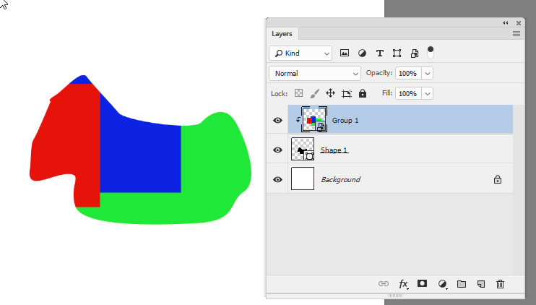
Task: Add layer mask button
Action: [x=422, y=283]
